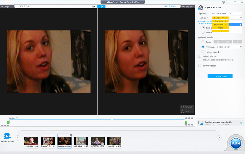The image size is (245, 154).
Task: Choose 4X scale button
Action: (x=237, y=42)
